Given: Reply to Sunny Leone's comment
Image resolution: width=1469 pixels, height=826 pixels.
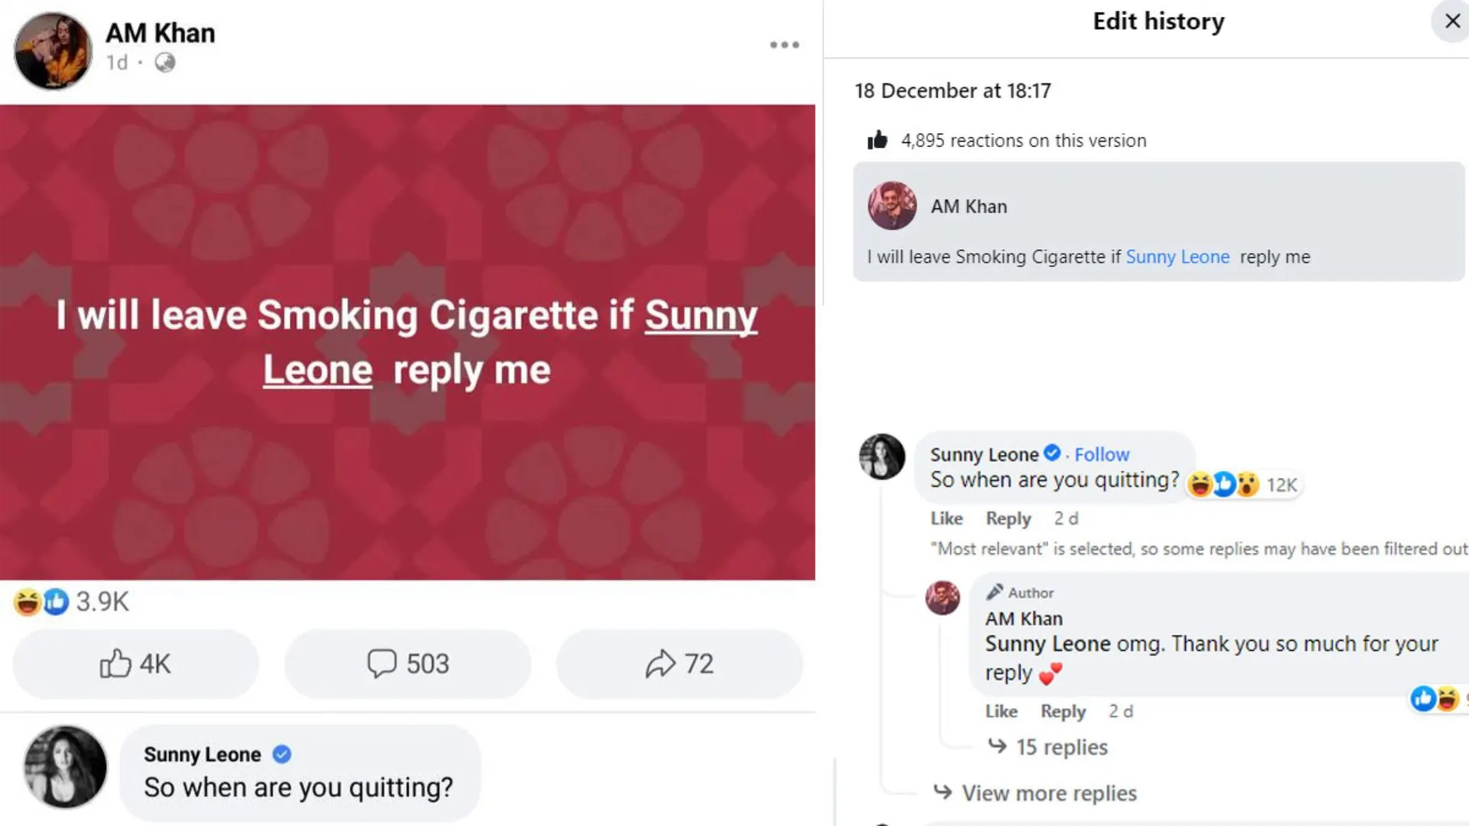Looking at the screenshot, I should point(1008,519).
